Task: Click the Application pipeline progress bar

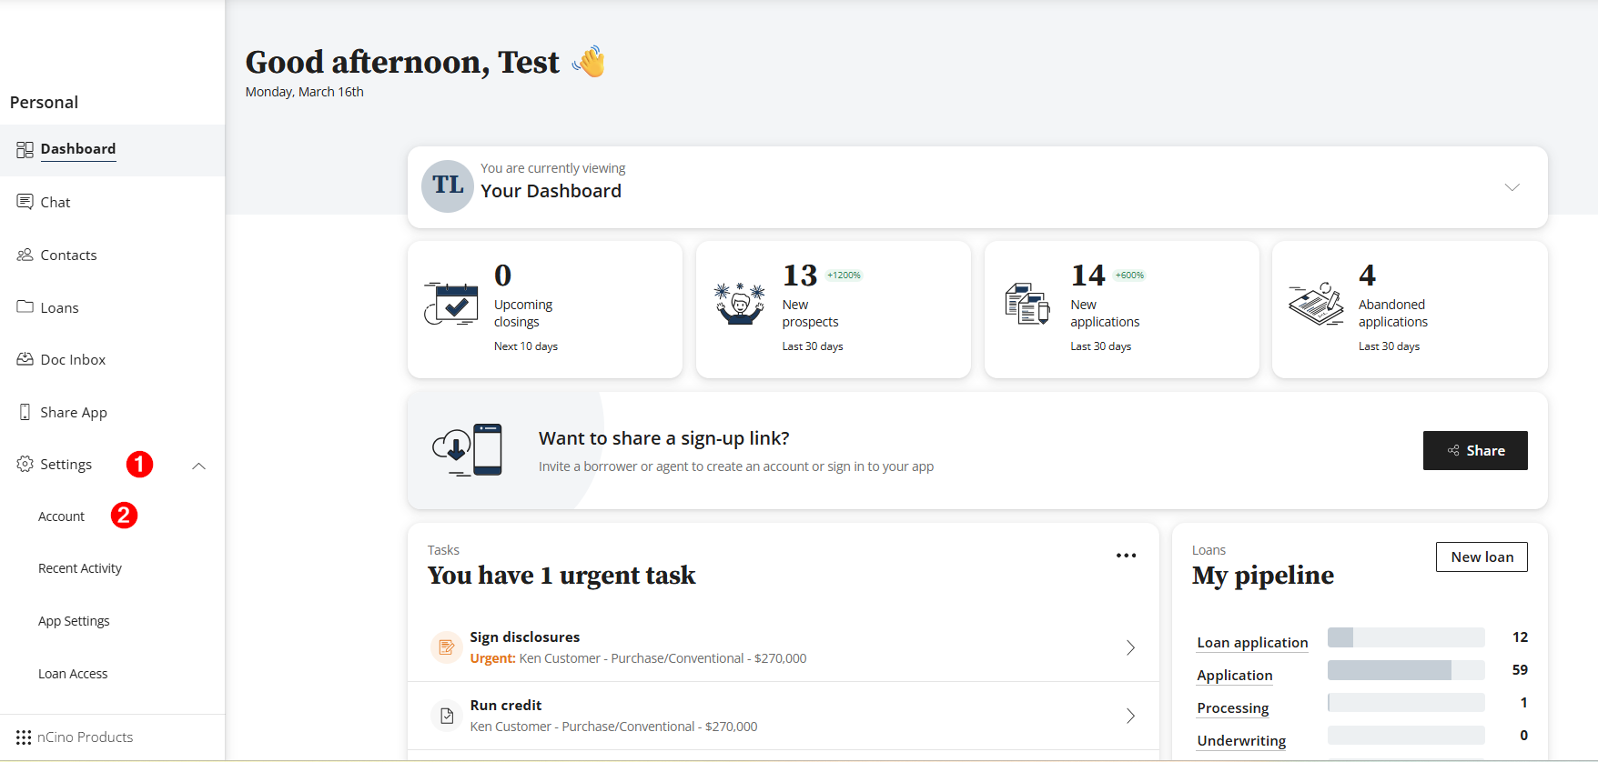Action: pos(1405,671)
